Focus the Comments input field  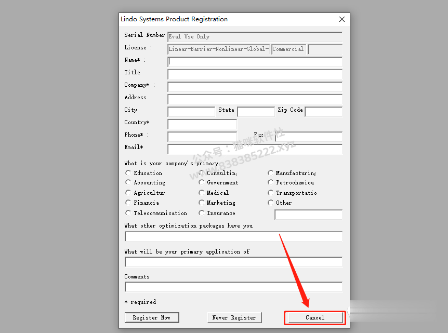pos(233,287)
